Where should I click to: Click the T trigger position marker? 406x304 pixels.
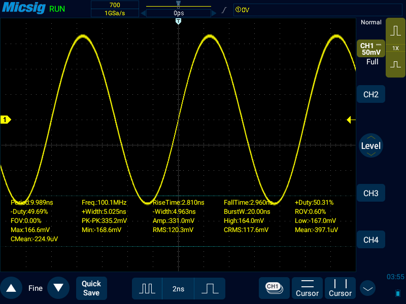pos(178,21)
